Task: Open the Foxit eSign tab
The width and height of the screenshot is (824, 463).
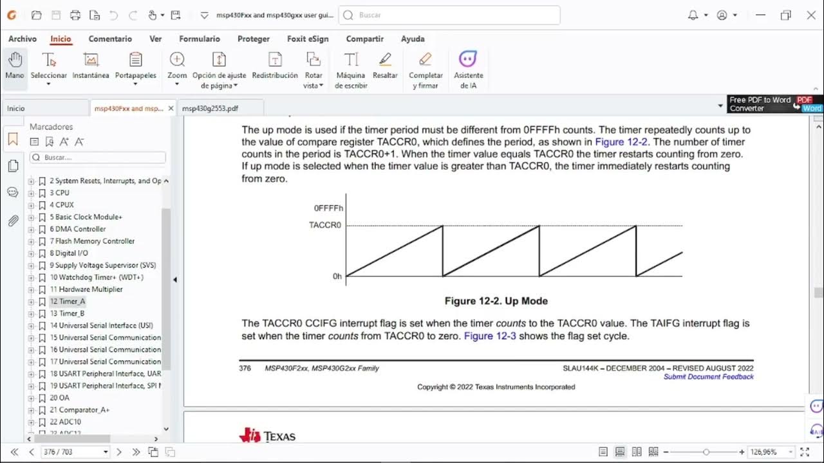Action: point(308,39)
